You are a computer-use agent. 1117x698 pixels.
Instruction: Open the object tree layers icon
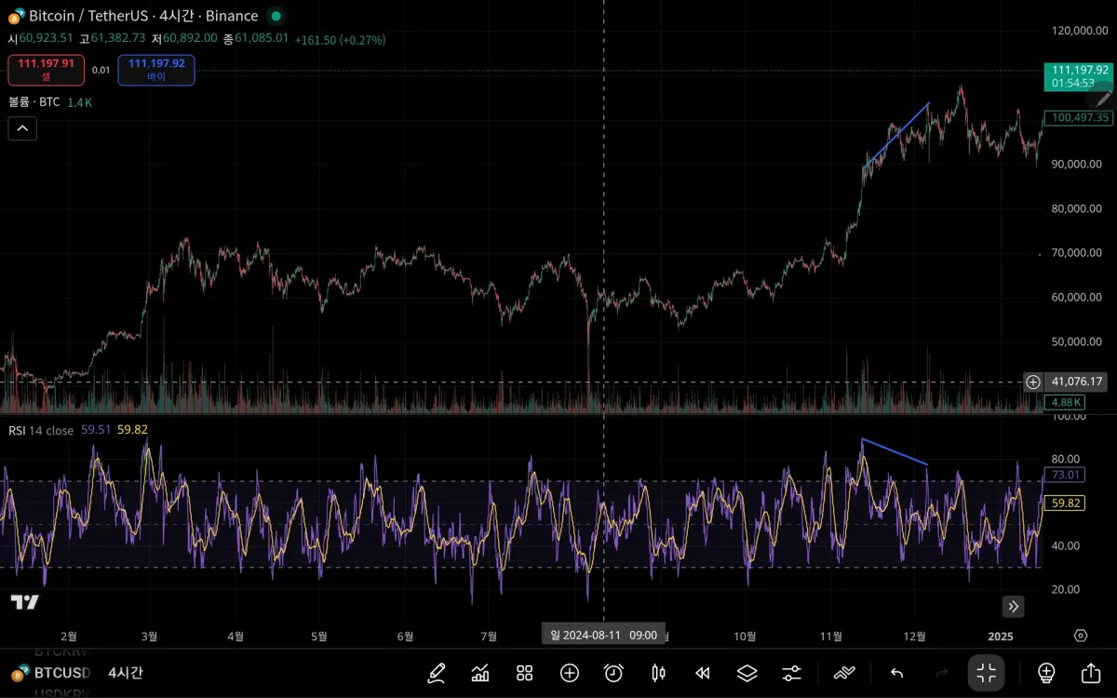[x=745, y=673]
